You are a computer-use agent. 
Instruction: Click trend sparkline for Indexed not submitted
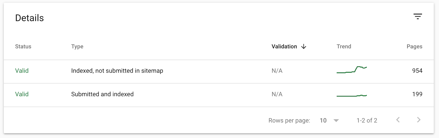(352, 70)
